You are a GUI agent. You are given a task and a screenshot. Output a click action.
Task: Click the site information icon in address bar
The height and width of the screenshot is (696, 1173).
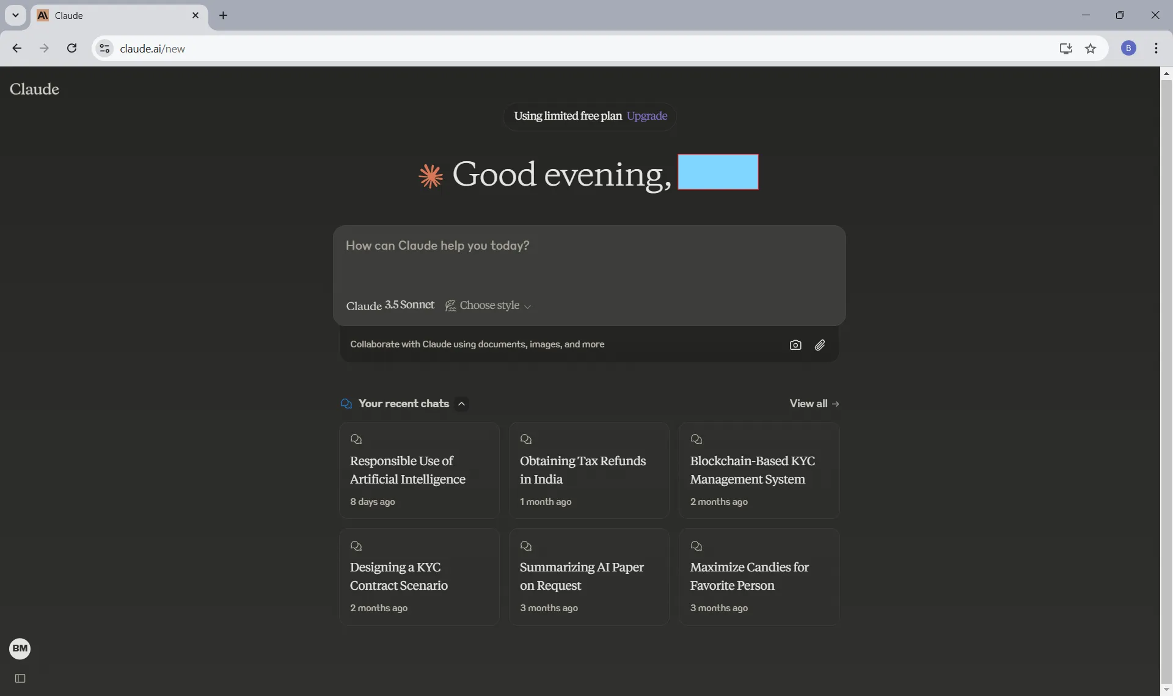(104, 48)
